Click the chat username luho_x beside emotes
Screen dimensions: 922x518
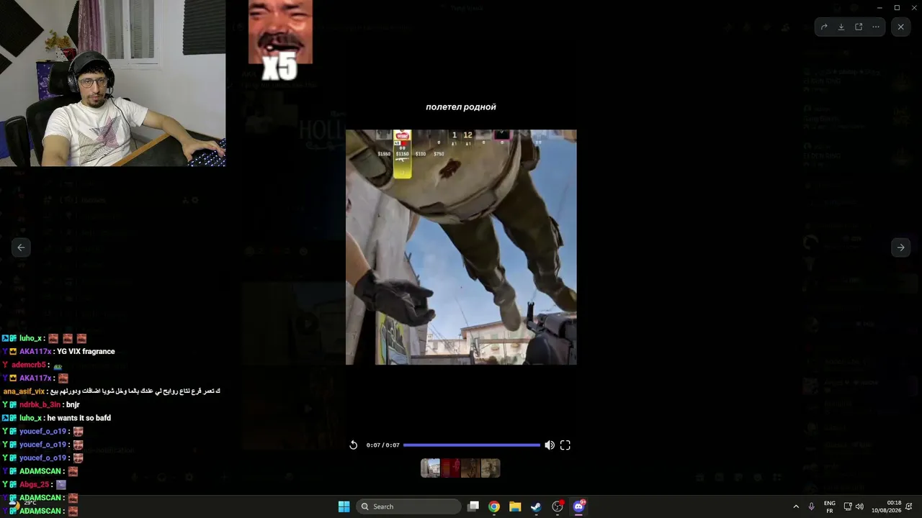[x=31, y=338]
